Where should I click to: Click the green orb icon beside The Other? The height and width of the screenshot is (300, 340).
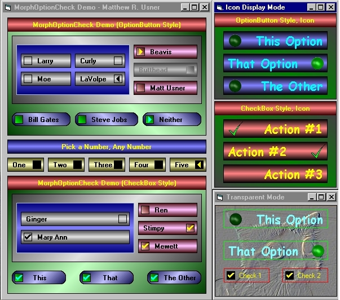[236, 86]
